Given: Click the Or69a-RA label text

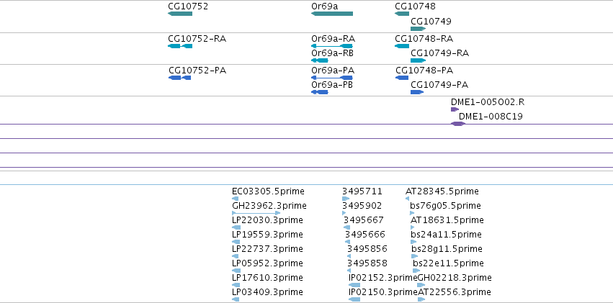Looking at the screenshot, I should (333, 39).
